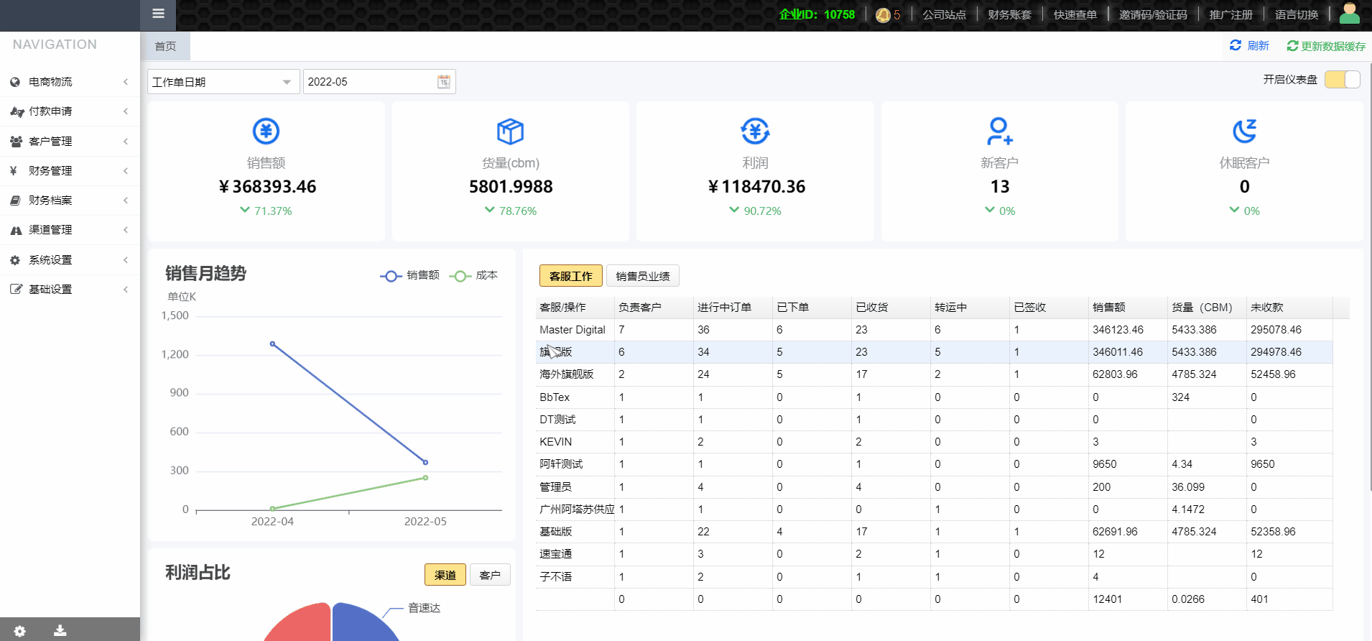
Task: Click the 刷新 refresh link
Action: [x=1250, y=46]
